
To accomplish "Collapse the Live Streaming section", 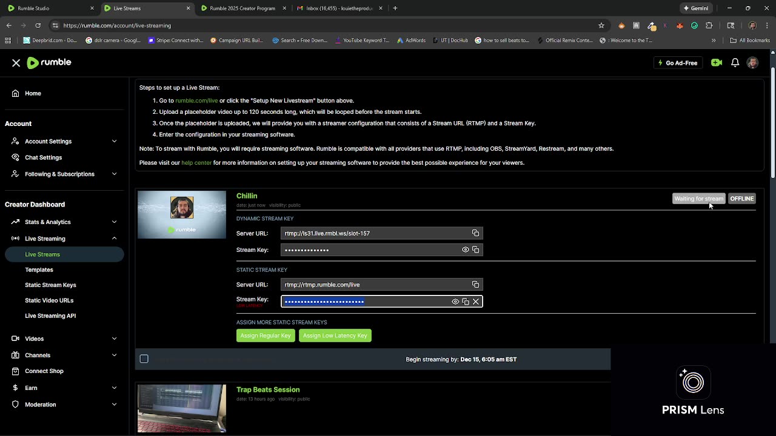I will pos(63,239).
